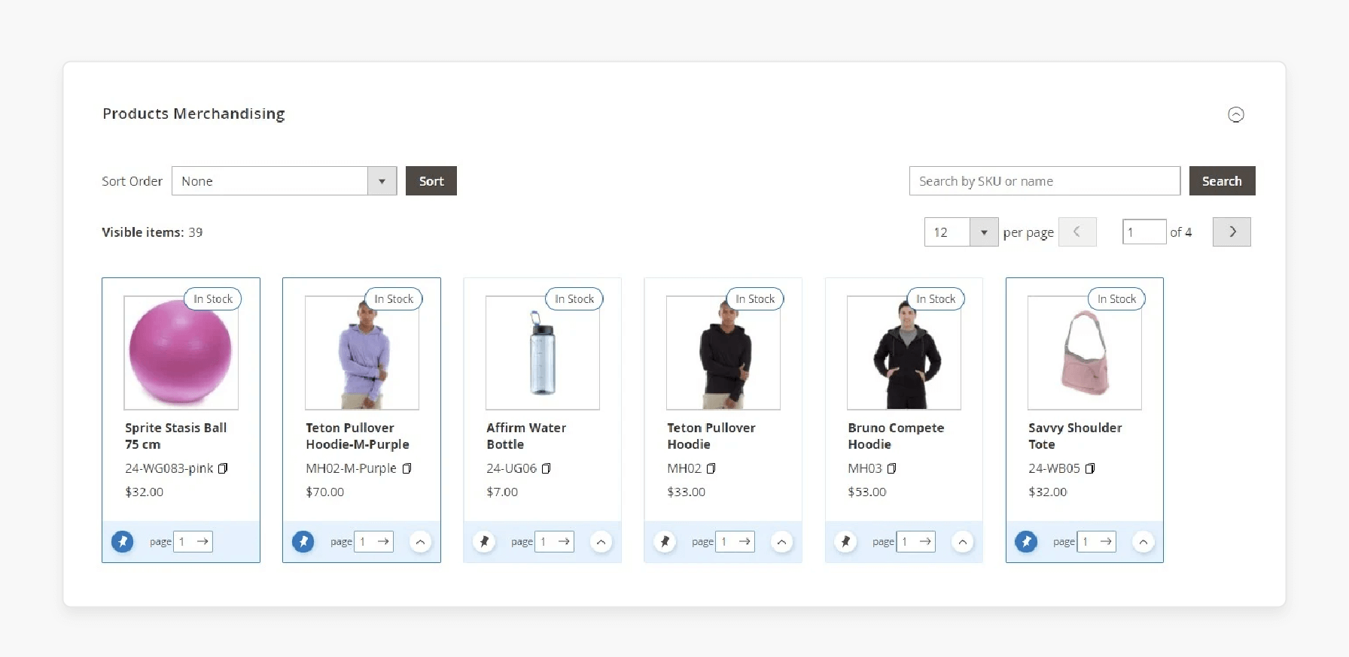The image size is (1349, 657).
Task: Copy SKU 24-UG06
Action: coord(547,468)
